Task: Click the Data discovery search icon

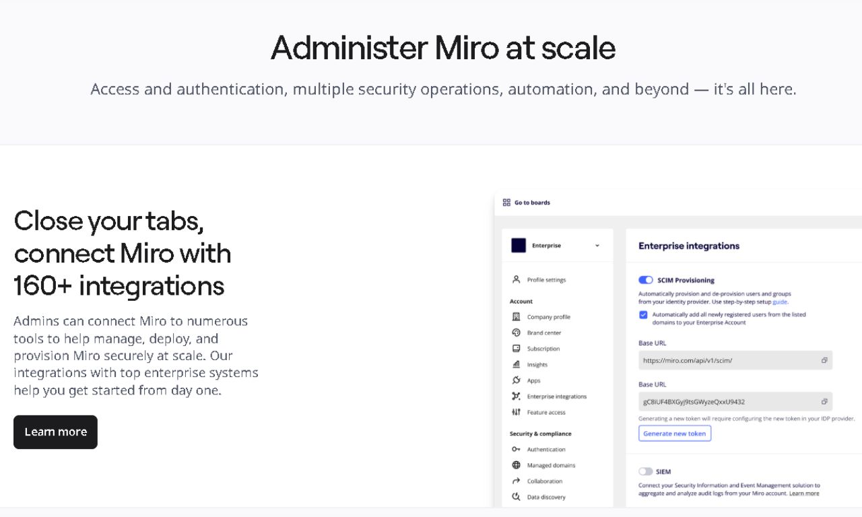Action: (516, 497)
